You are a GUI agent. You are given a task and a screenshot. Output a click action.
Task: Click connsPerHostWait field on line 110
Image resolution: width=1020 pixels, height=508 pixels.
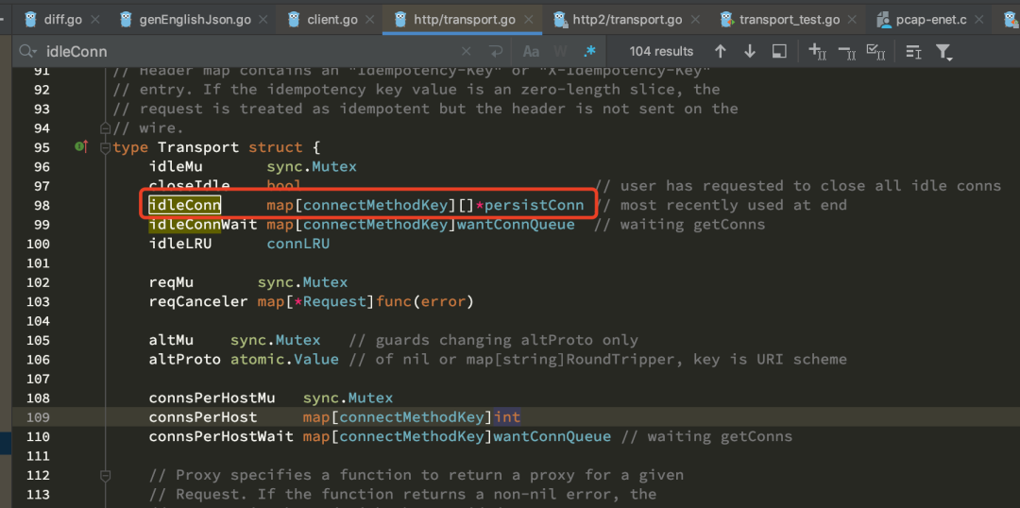point(221,436)
